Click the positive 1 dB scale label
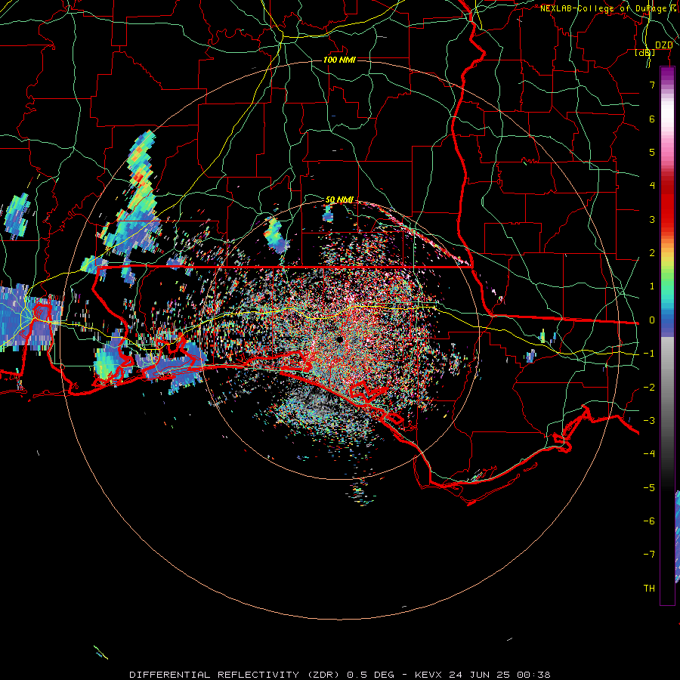This screenshot has width=680, height=680. (652, 286)
